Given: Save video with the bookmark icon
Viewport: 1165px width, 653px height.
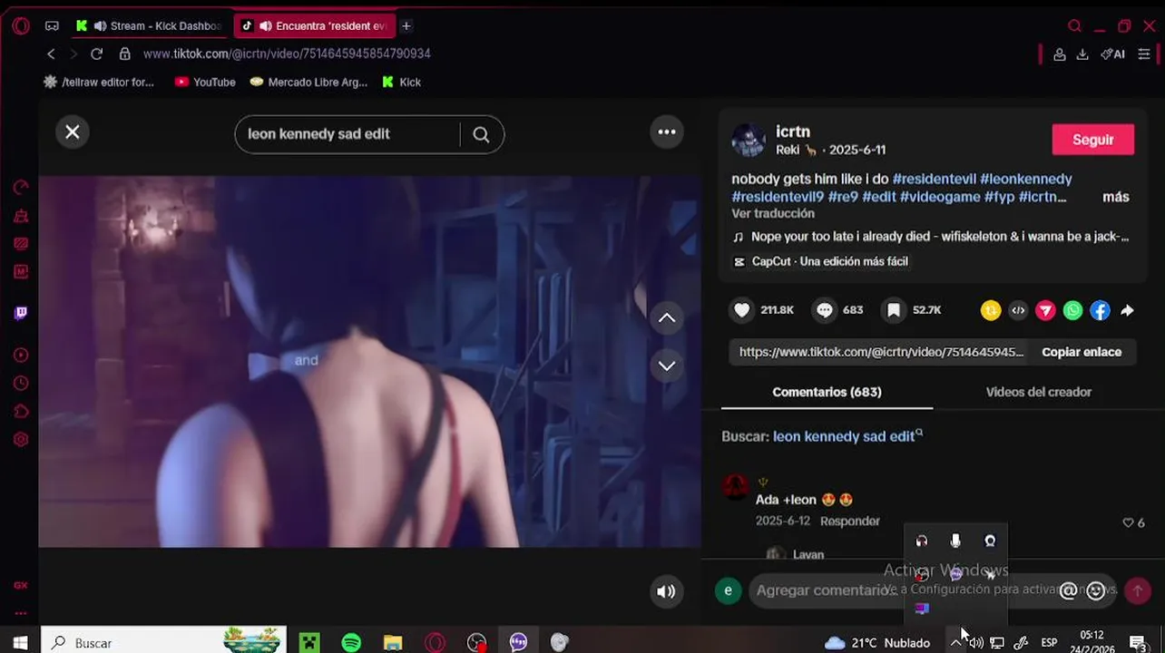Looking at the screenshot, I should tap(894, 310).
